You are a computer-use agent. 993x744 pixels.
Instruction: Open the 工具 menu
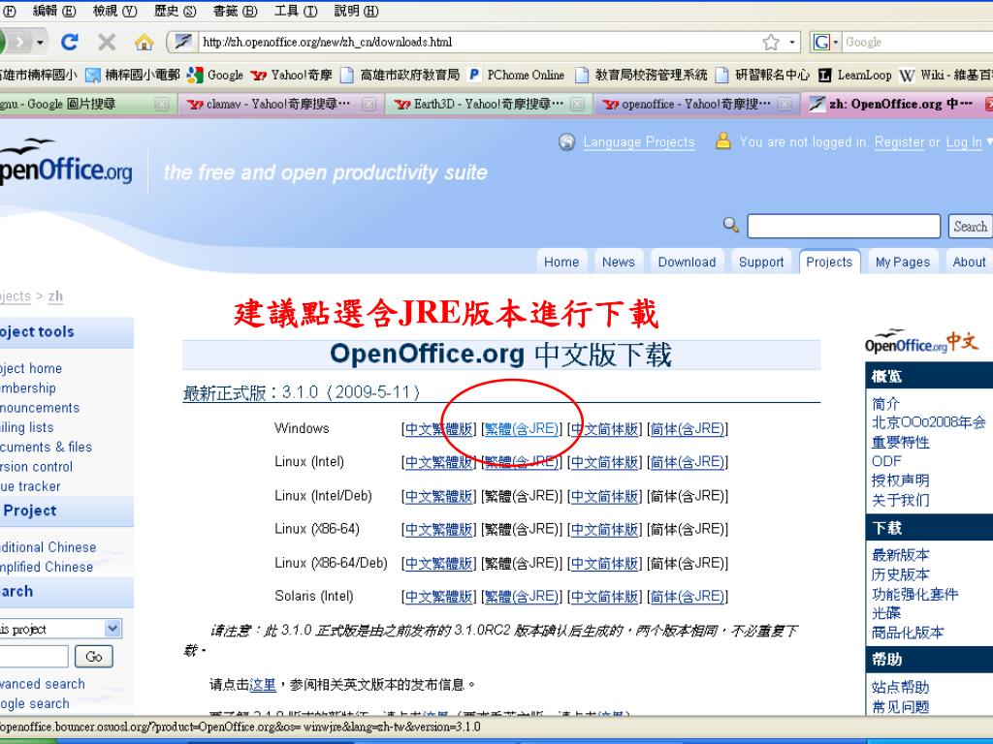[x=296, y=11]
